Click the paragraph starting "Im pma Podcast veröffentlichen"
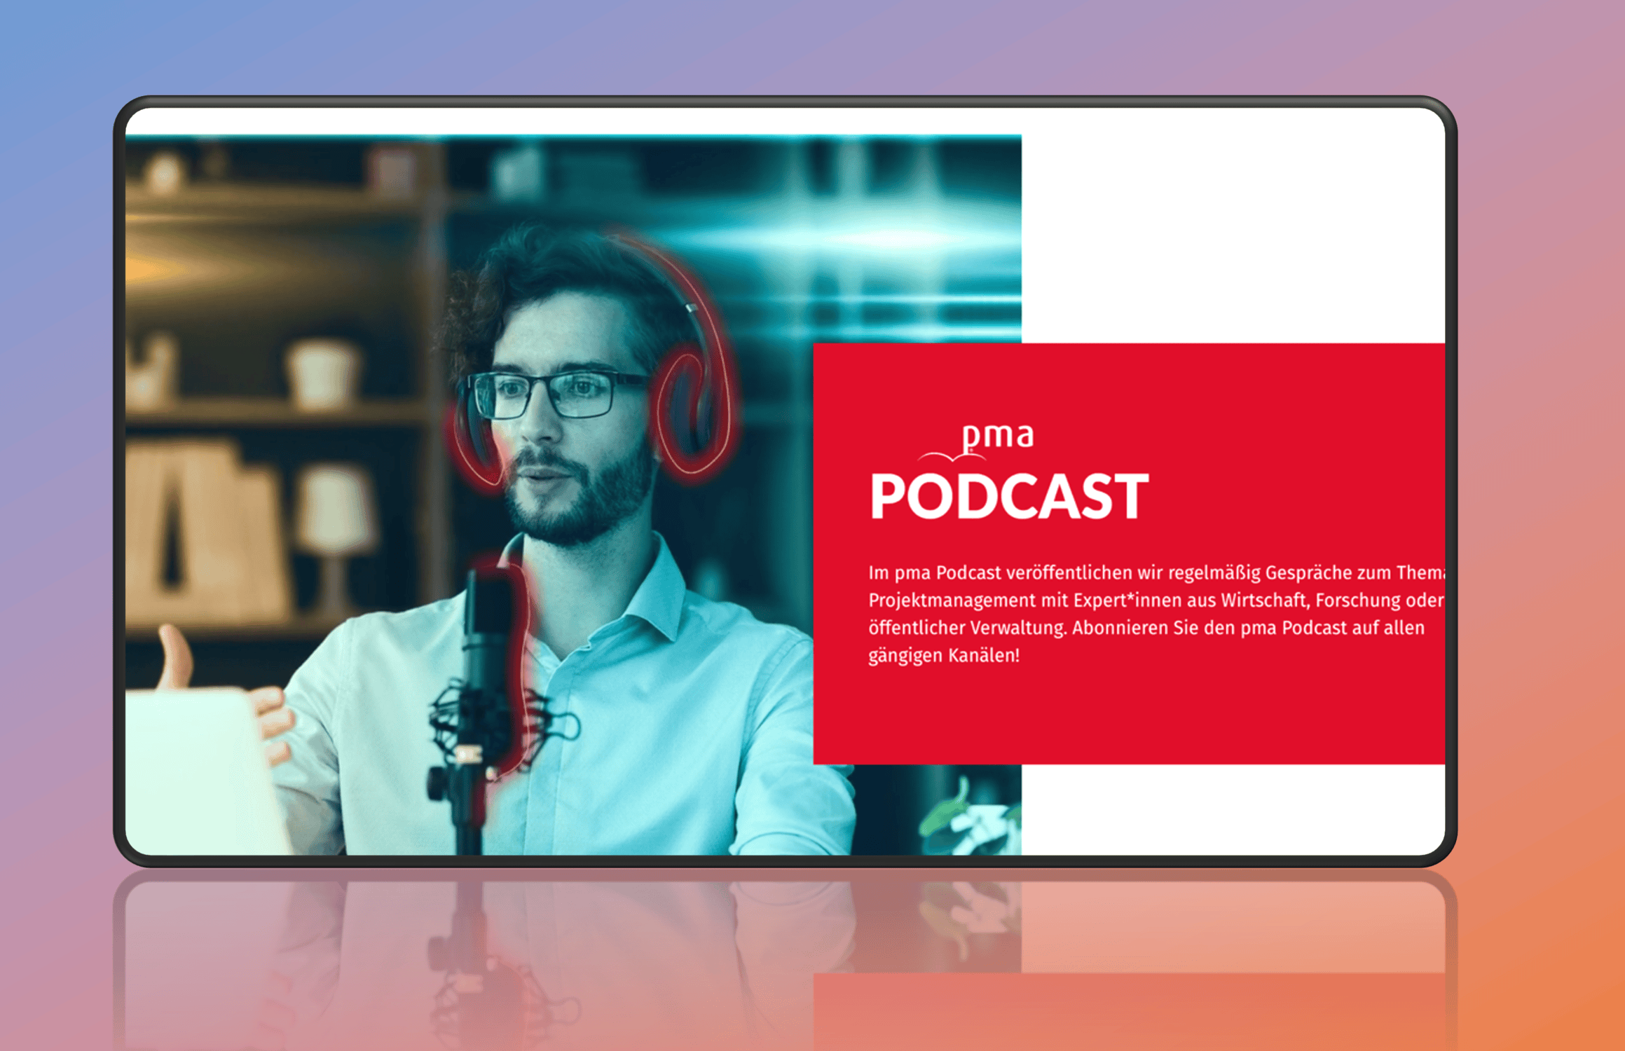This screenshot has height=1051, width=1625. [1156, 614]
